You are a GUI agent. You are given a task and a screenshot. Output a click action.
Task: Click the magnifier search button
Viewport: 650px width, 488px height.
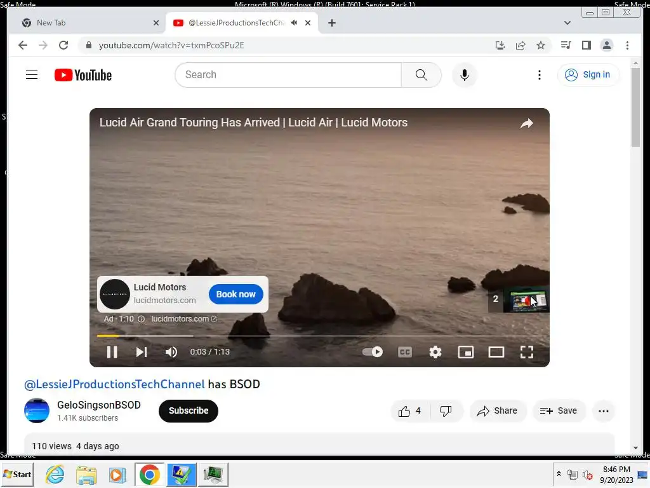coord(421,75)
